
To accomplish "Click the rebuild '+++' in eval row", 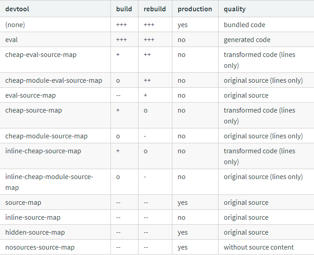I will point(149,39).
